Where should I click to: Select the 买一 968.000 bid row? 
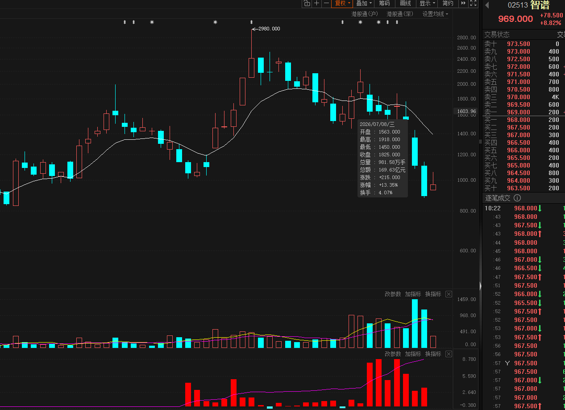click(523, 120)
